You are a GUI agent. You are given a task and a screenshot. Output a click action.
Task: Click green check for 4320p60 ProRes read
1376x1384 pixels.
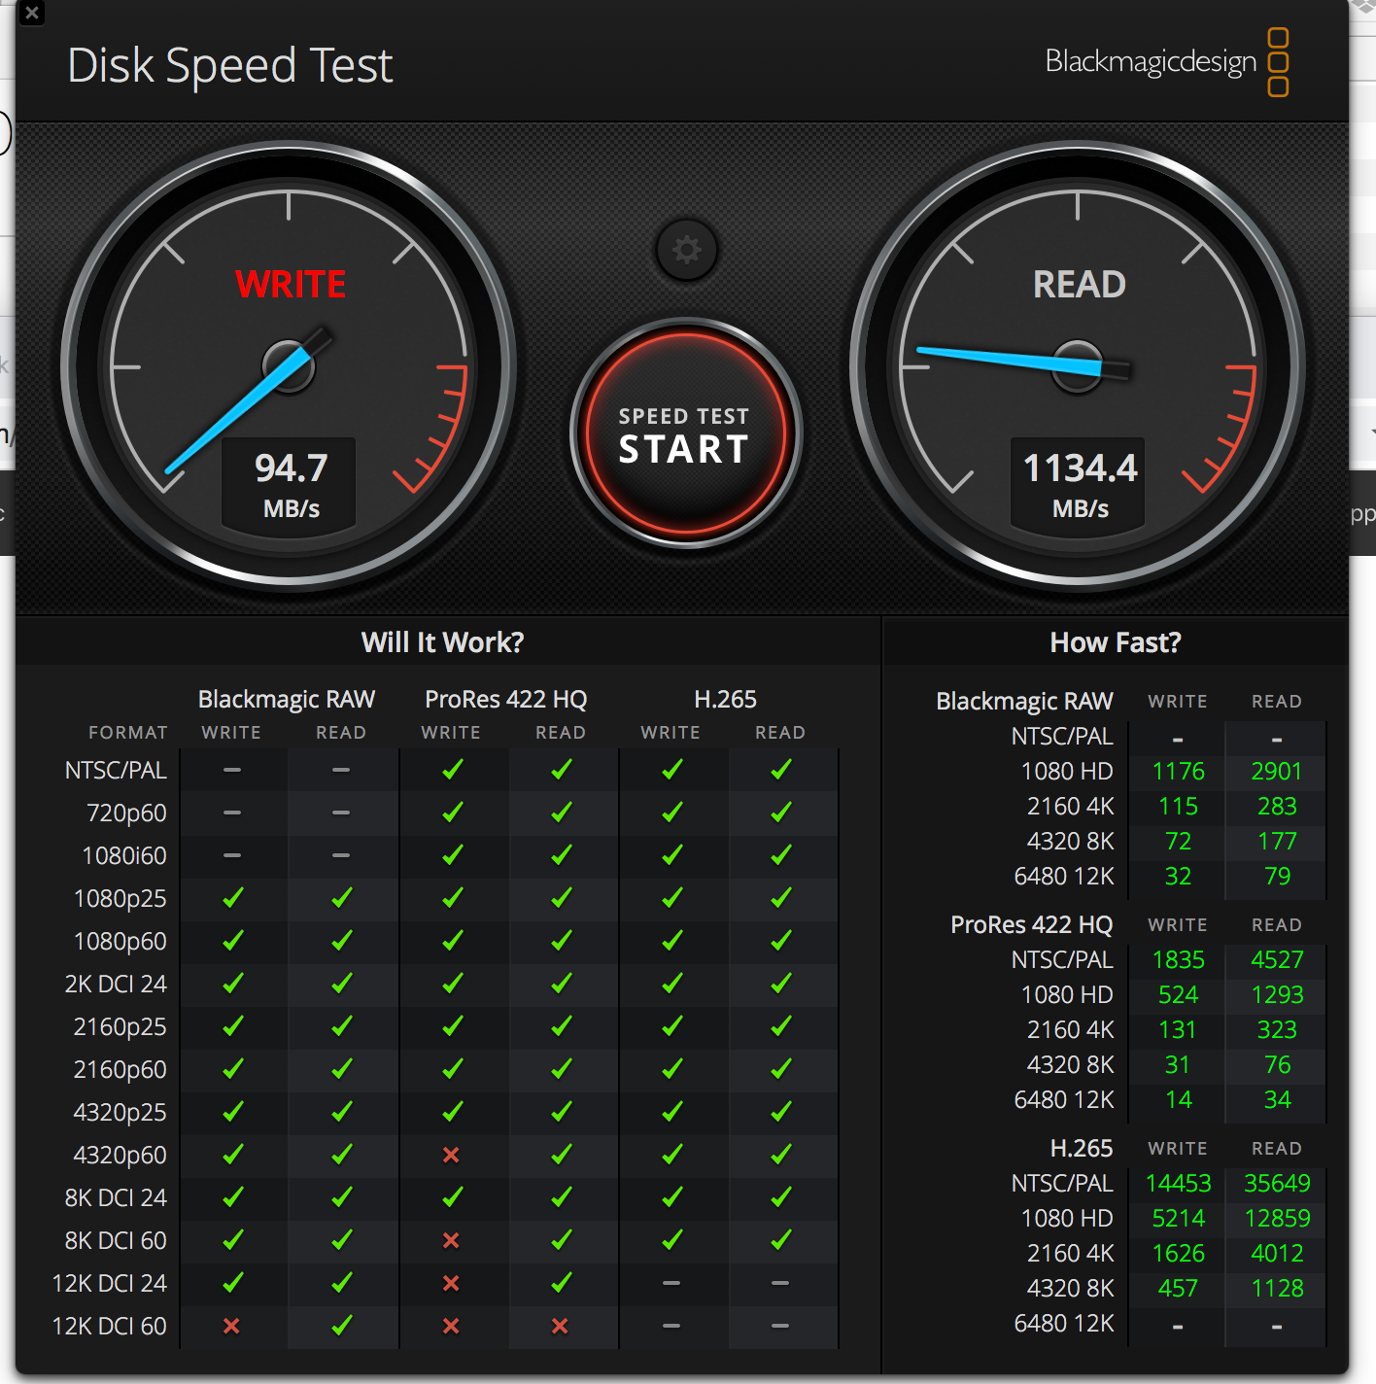click(x=561, y=1155)
